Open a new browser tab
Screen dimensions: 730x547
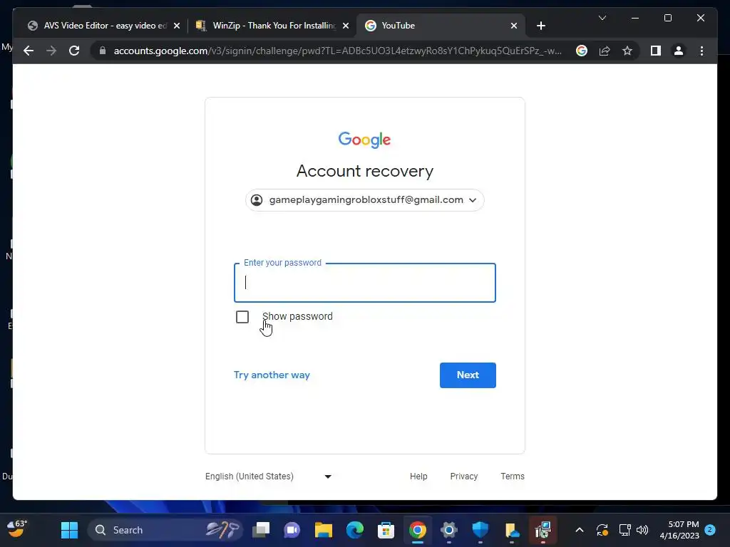(540, 26)
